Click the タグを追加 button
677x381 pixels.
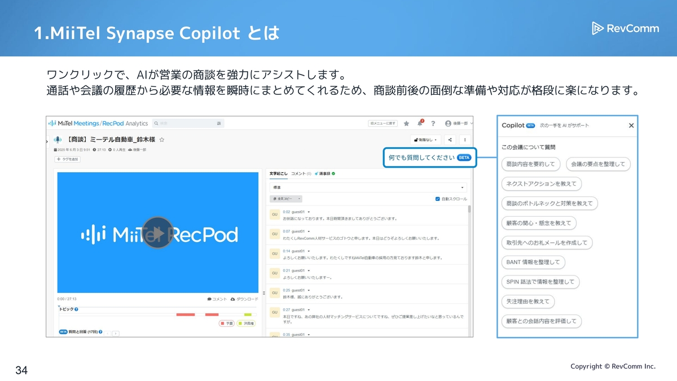pos(68,159)
